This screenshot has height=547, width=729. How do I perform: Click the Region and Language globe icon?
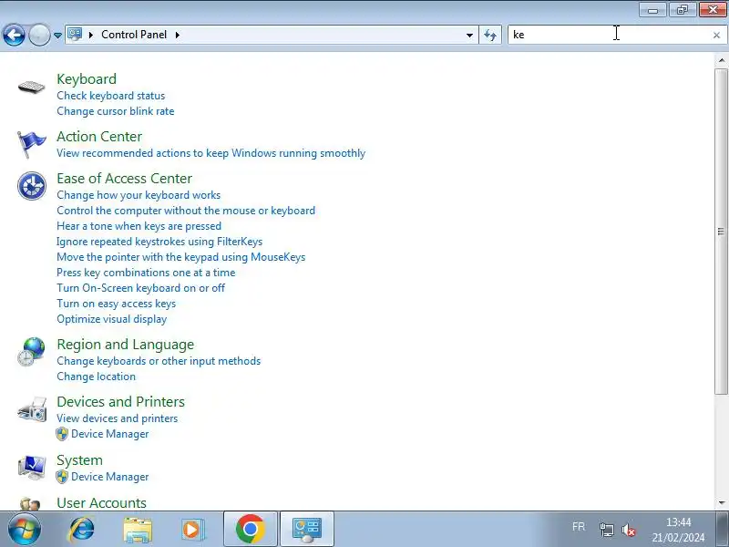31,352
